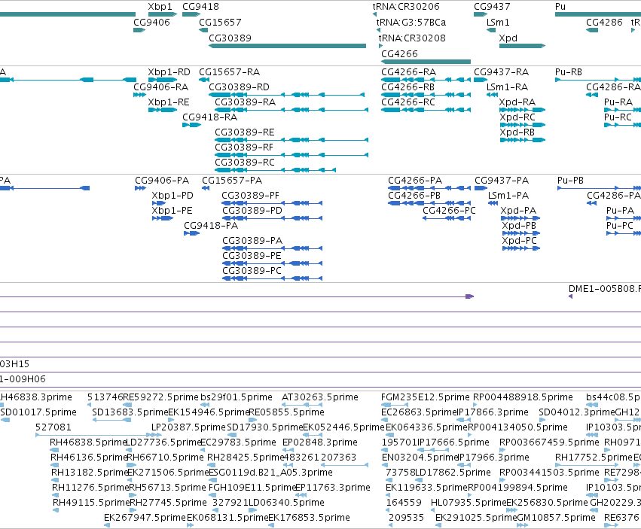The height and width of the screenshot is (529, 641).
Task: Select transcript CG30389-RA
Action: (x=245, y=102)
